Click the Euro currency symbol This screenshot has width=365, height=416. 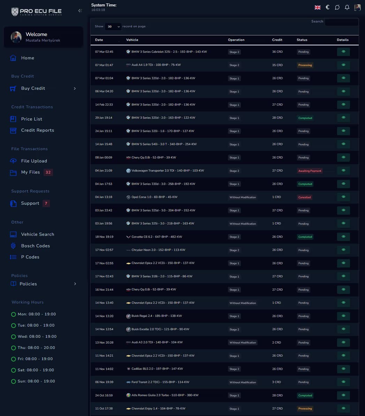click(x=327, y=7)
